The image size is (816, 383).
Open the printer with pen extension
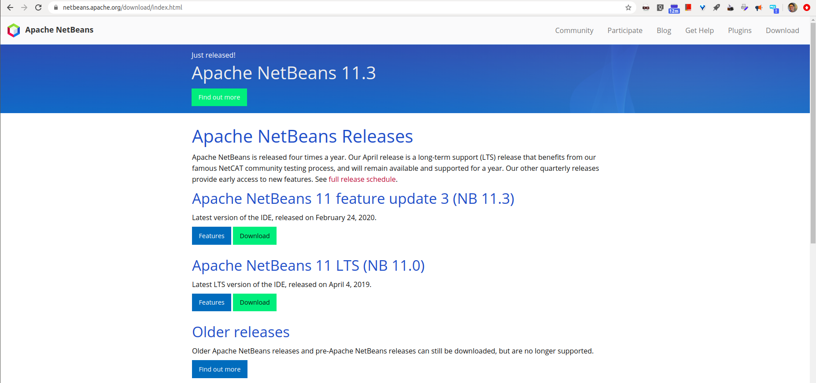point(745,7)
